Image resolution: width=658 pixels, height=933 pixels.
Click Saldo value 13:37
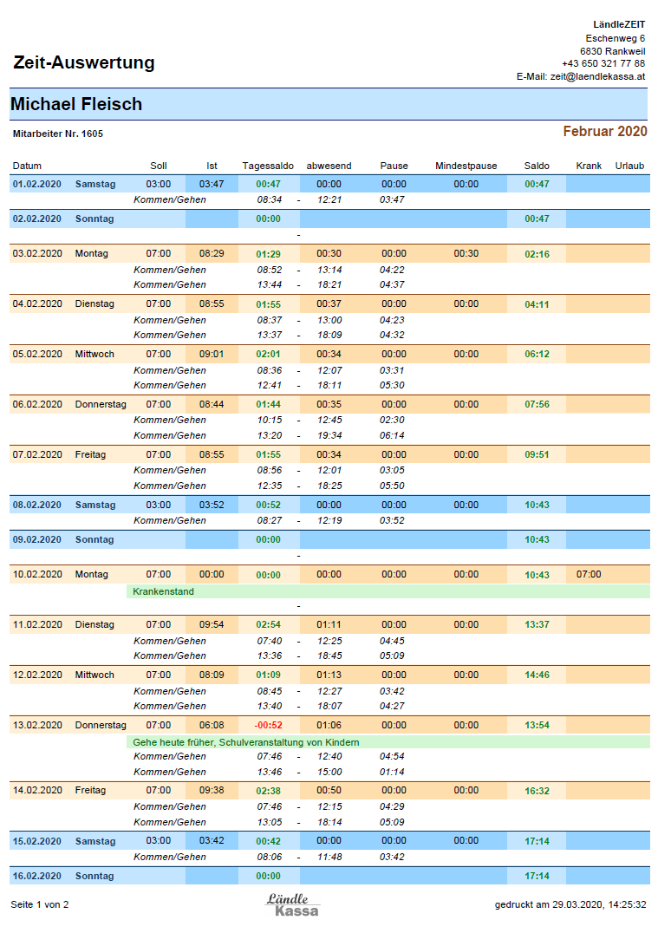point(537,624)
